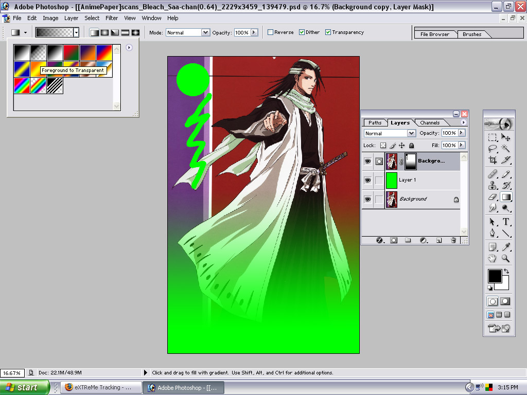This screenshot has width=527, height=395.
Task: Select the Type tool
Action: tap(505, 222)
